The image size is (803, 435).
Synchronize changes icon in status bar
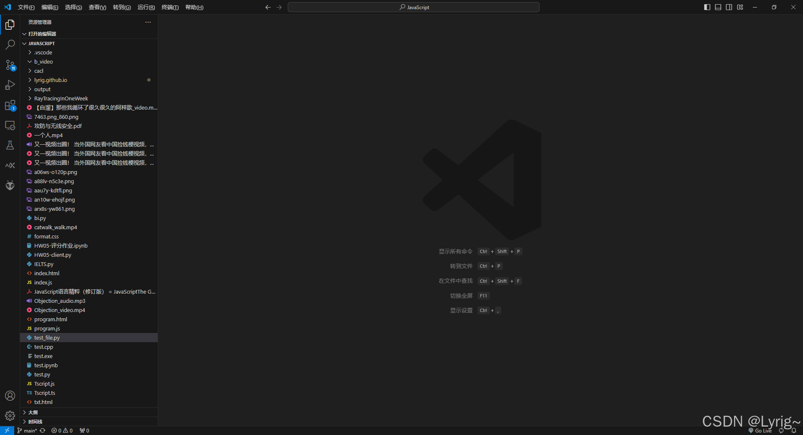pos(43,430)
